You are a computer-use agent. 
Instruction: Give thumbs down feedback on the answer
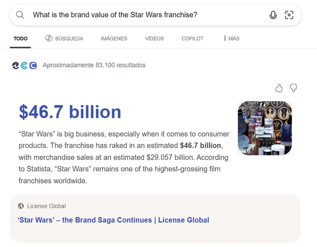click(293, 88)
